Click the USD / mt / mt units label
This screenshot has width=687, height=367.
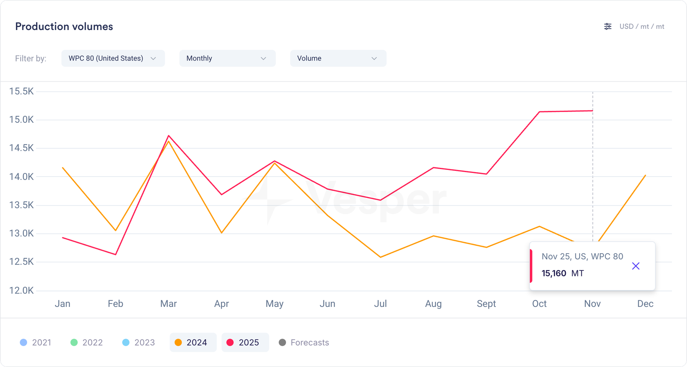(x=641, y=27)
